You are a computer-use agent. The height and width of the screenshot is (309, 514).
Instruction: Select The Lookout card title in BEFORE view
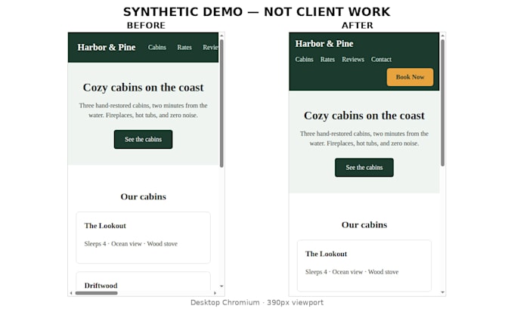click(105, 226)
